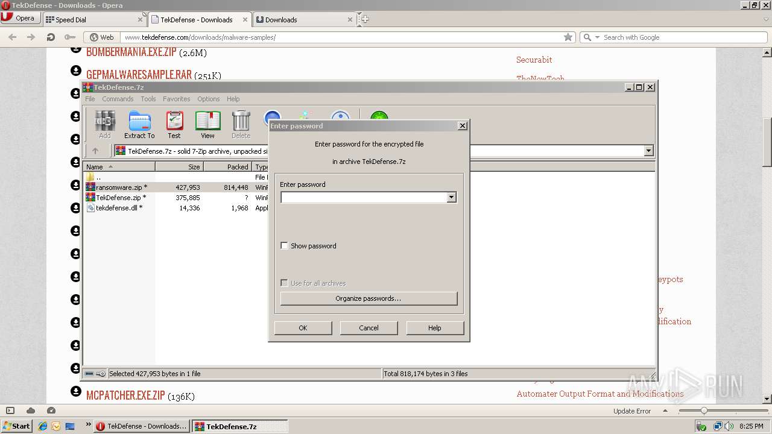Click the archive icon in WinRAR address bar
772x434 pixels.
coord(121,151)
